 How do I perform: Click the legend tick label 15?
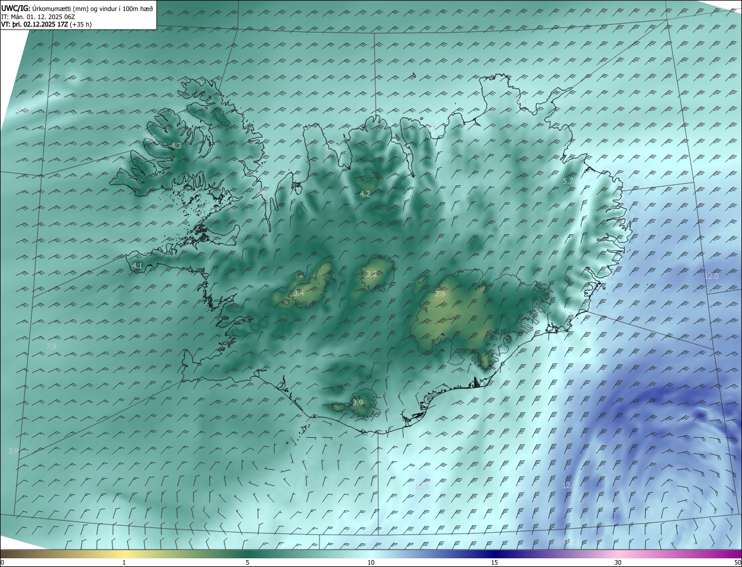pos(494,563)
